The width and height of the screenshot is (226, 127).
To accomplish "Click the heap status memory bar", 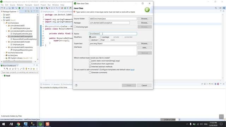I will (x=169, y=120).
